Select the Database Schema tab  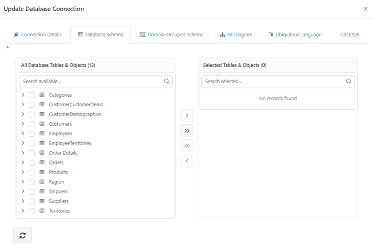(x=100, y=35)
